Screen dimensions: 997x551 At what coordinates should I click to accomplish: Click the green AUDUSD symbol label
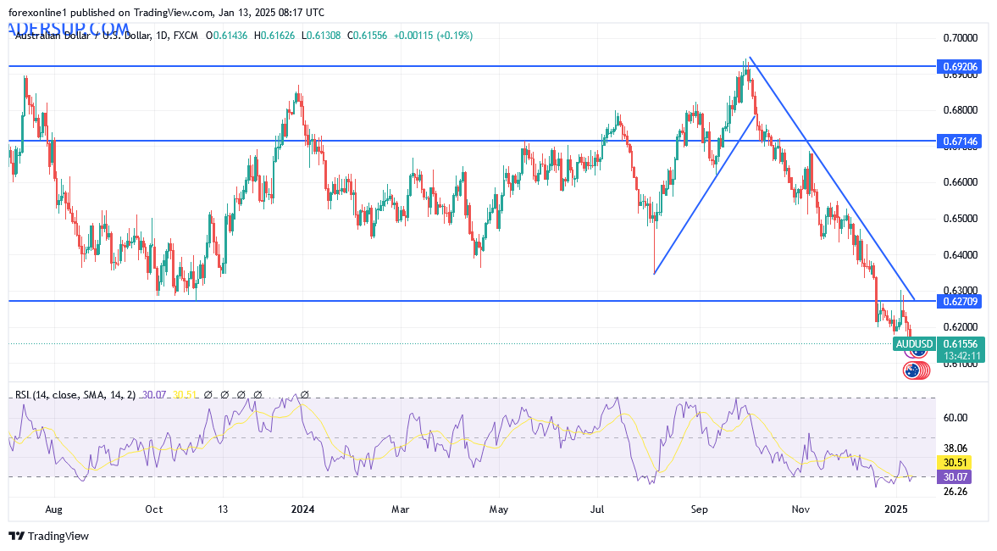914,343
